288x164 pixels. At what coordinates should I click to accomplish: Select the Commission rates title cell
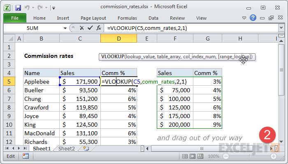pos(41,56)
